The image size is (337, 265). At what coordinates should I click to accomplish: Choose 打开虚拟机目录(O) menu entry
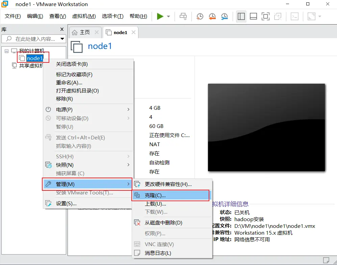pos(88,91)
